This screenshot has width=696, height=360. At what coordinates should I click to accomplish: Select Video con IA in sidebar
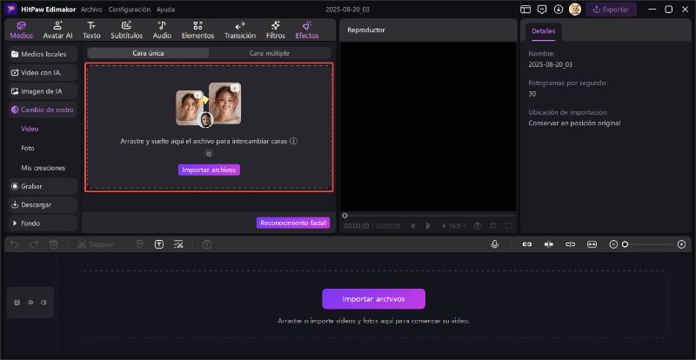tap(43, 72)
